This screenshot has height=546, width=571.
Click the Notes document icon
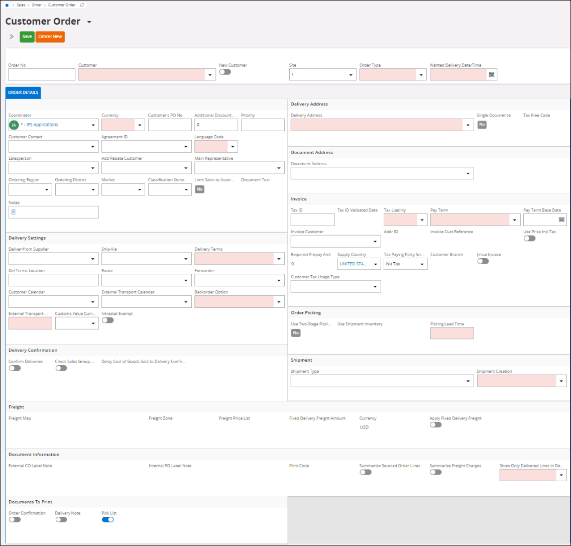[14, 212]
